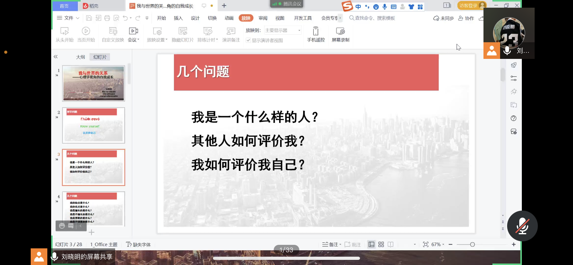Click the 手机遥控 phone remote icon
573x265 pixels.
click(316, 31)
